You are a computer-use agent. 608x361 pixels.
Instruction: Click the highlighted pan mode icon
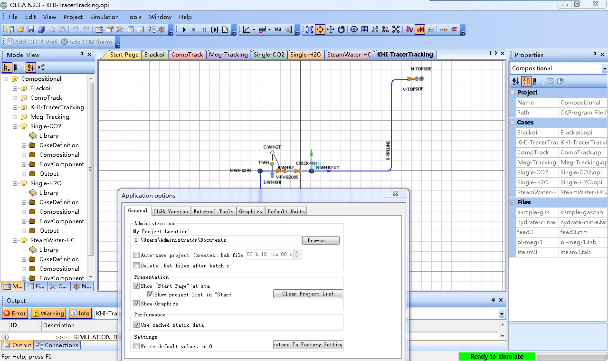point(320,29)
